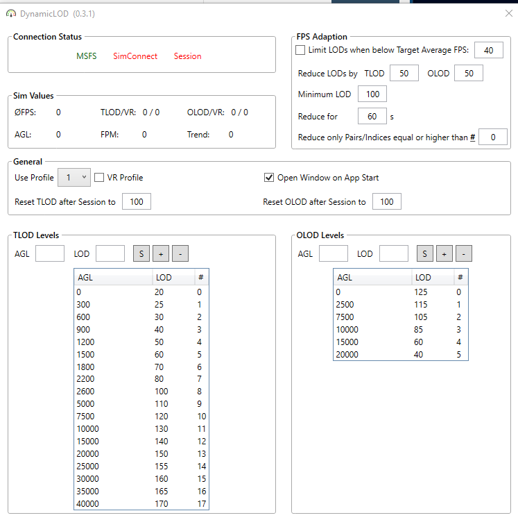Select TLOD row with AGL 2200

pos(141,379)
